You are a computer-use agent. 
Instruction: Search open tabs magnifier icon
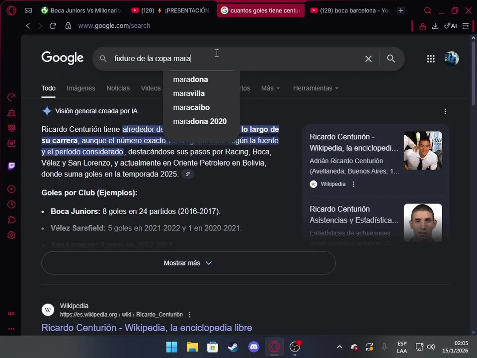pyautogui.click(x=427, y=10)
